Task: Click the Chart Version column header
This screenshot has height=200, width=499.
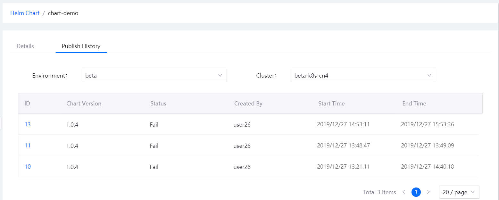Action: [x=84, y=104]
